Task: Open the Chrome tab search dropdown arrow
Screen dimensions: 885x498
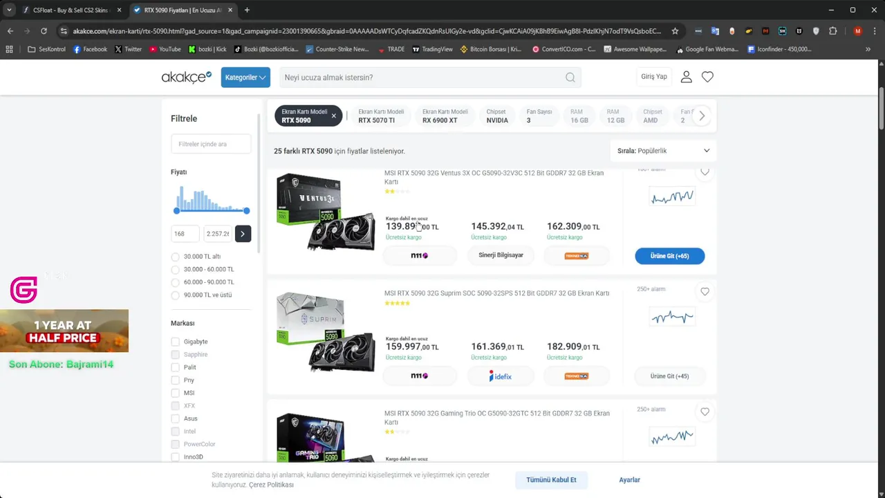Action: pyautogui.click(x=9, y=10)
